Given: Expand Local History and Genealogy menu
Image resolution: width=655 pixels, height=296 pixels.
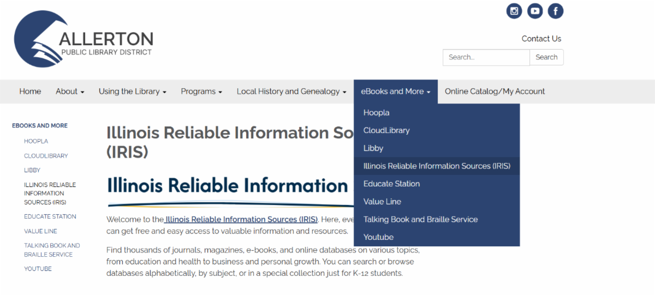Looking at the screenshot, I should coord(291,92).
